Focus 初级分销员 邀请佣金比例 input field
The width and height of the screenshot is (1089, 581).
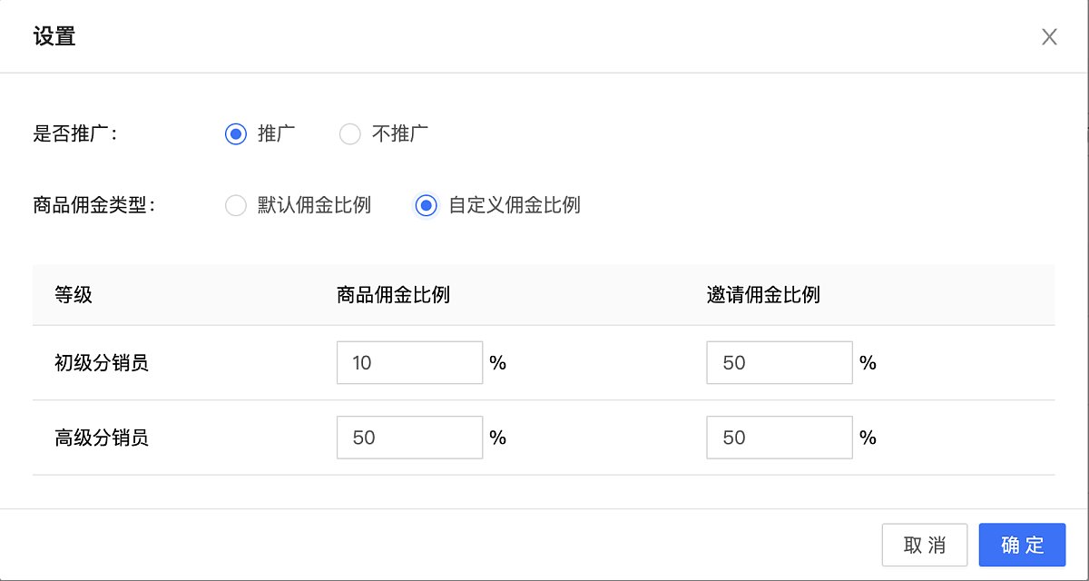(779, 363)
